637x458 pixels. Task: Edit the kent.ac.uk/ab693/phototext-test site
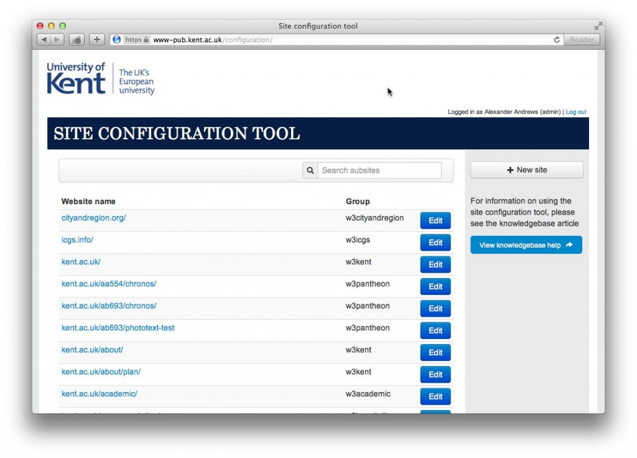(x=435, y=330)
